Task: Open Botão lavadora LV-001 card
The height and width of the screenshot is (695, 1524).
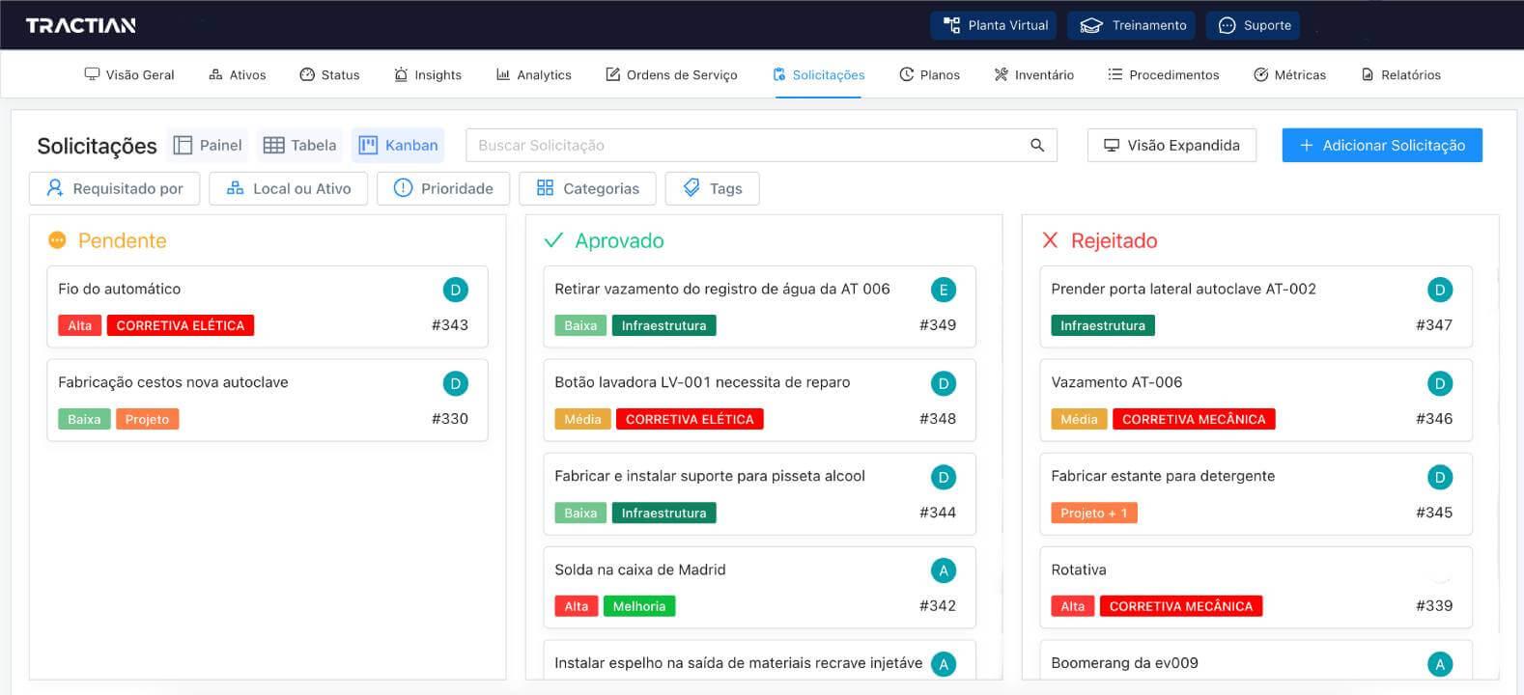Action: coord(760,401)
